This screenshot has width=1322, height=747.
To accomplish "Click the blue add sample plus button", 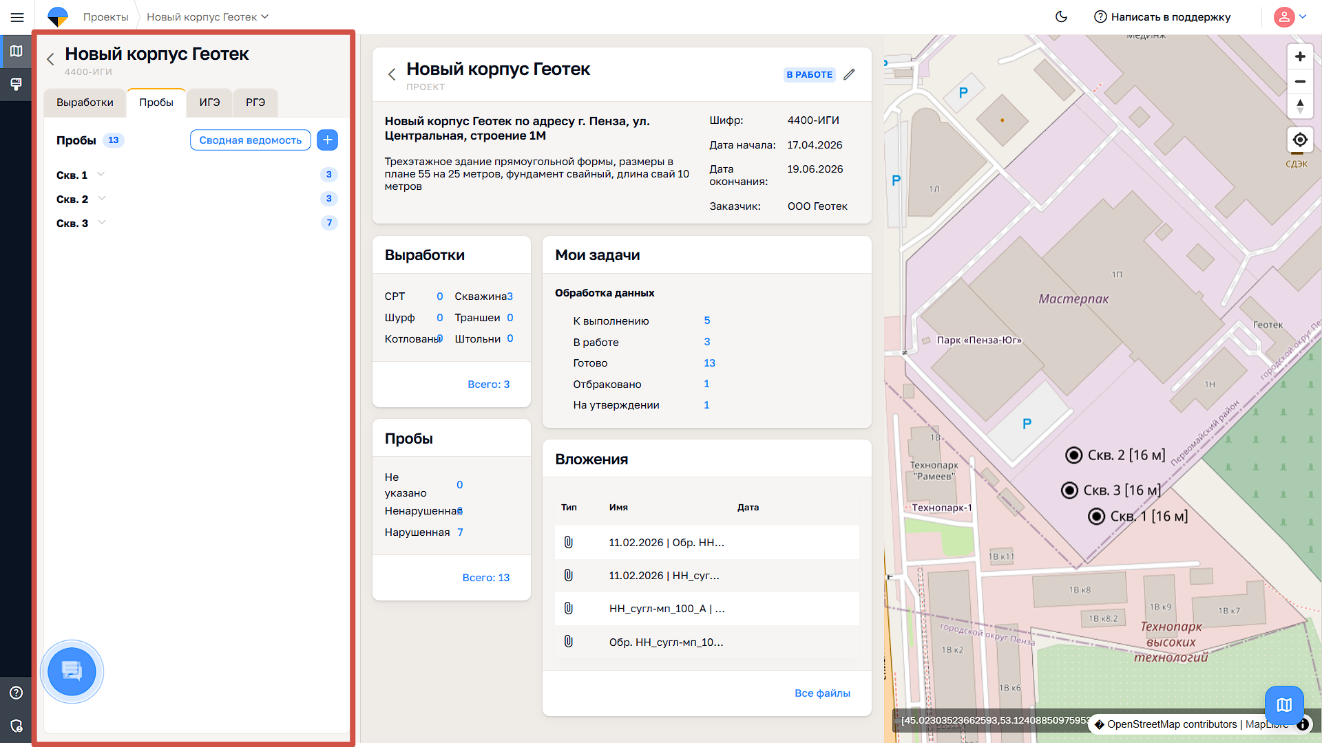I will click(x=327, y=140).
